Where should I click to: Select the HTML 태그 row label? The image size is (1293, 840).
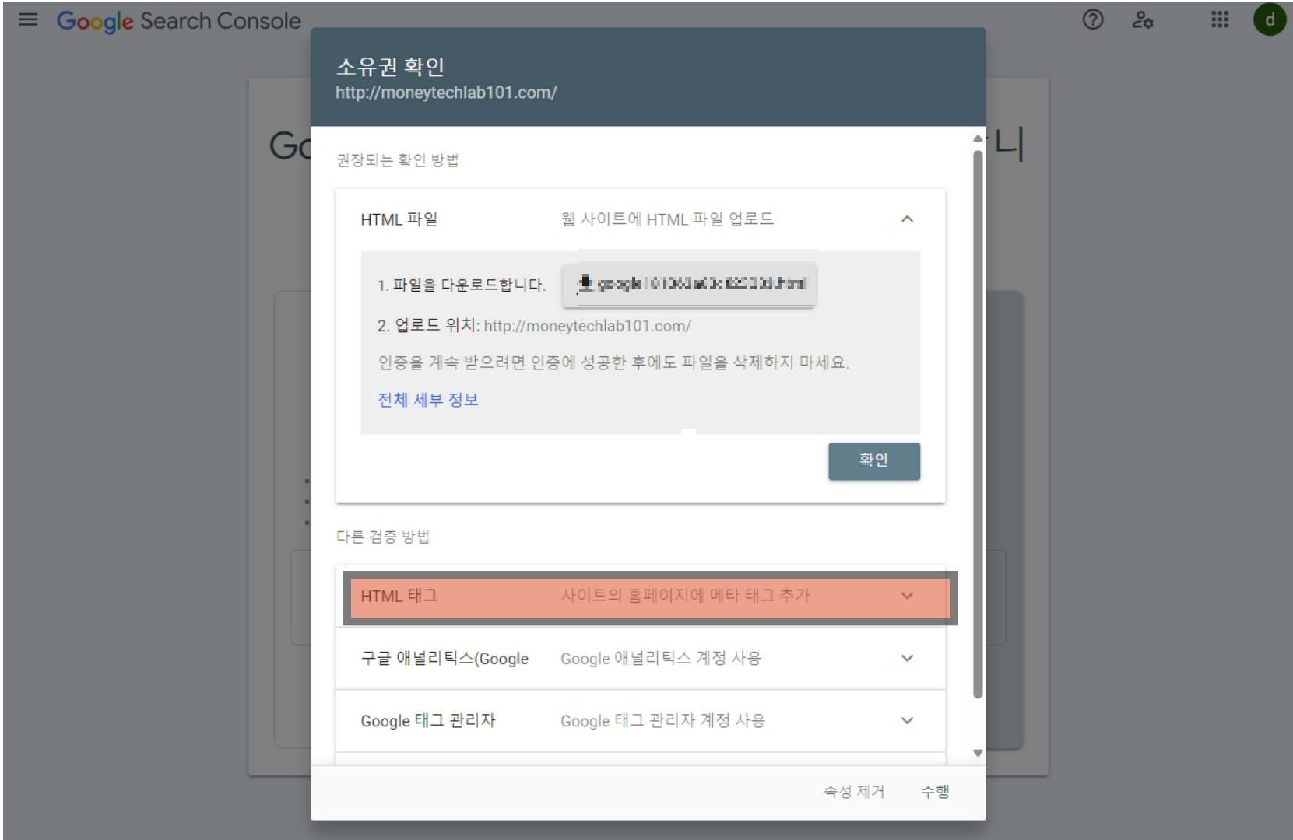pos(399,596)
